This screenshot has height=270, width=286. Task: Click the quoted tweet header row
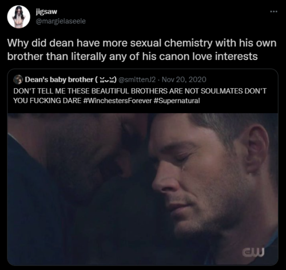click(110, 80)
